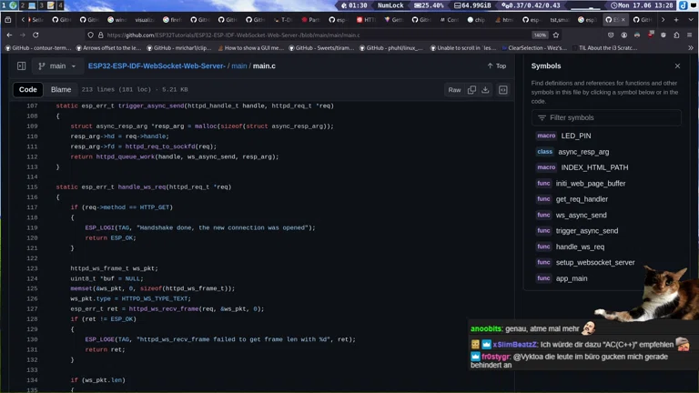Open ESP32-ESP-IDF-WebSocket-Web-Server repository breadcrumb link

coord(157,66)
